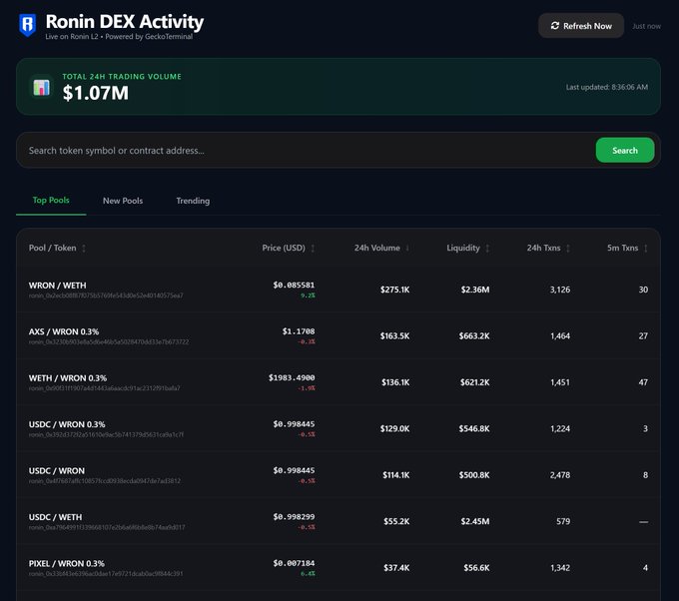This screenshot has height=601, width=679.
Task: Click the PIXEL / WRON contract address
Action: pyautogui.click(x=106, y=573)
